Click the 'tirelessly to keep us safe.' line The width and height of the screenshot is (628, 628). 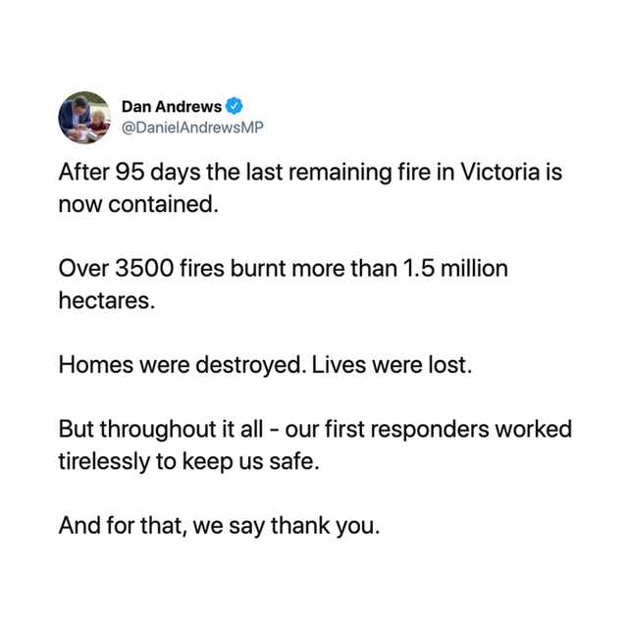(189, 462)
